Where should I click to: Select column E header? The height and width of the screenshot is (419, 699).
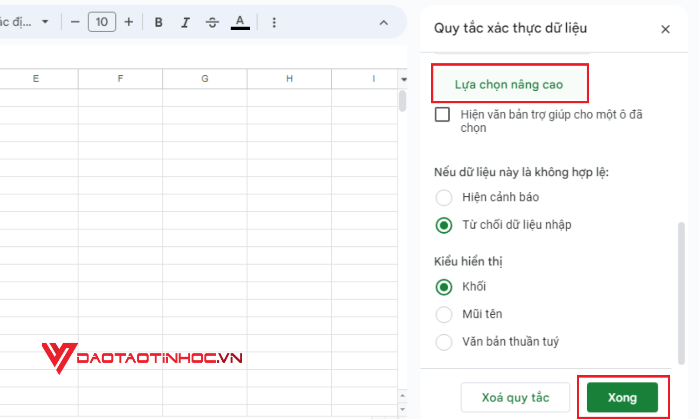36,79
